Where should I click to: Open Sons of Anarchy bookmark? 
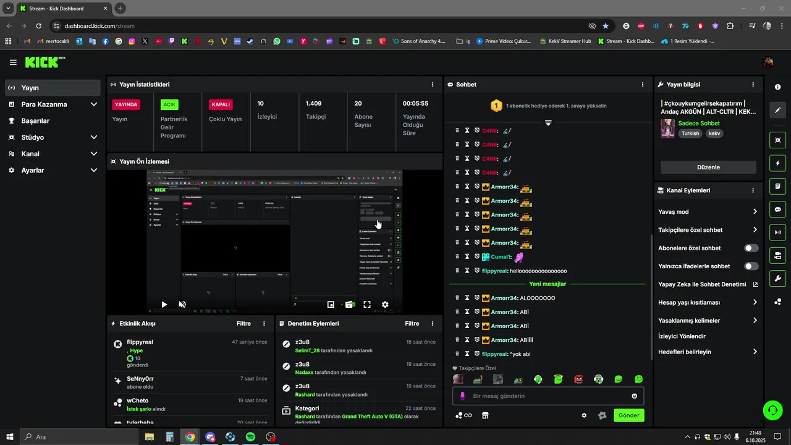(x=418, y=41)
